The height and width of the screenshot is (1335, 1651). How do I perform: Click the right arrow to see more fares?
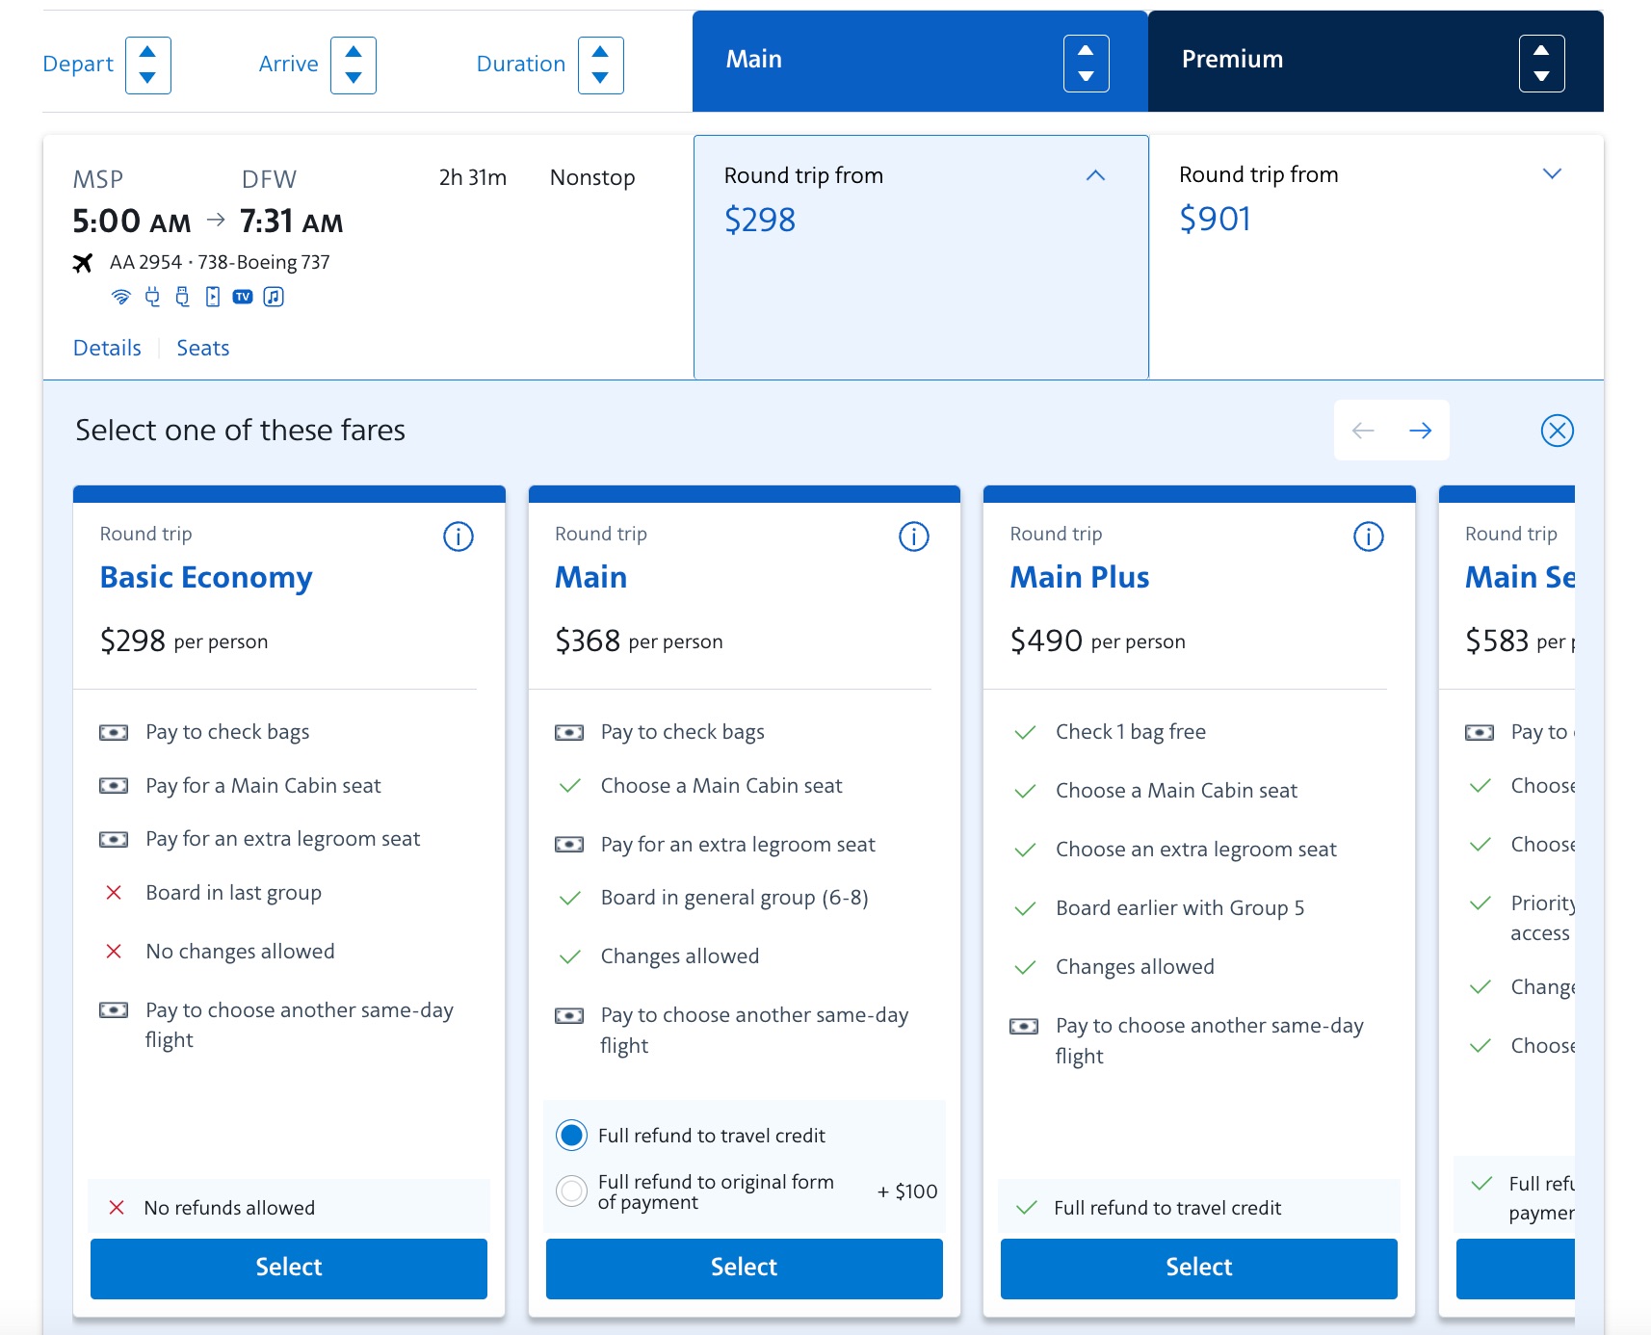pos(1420,431)
